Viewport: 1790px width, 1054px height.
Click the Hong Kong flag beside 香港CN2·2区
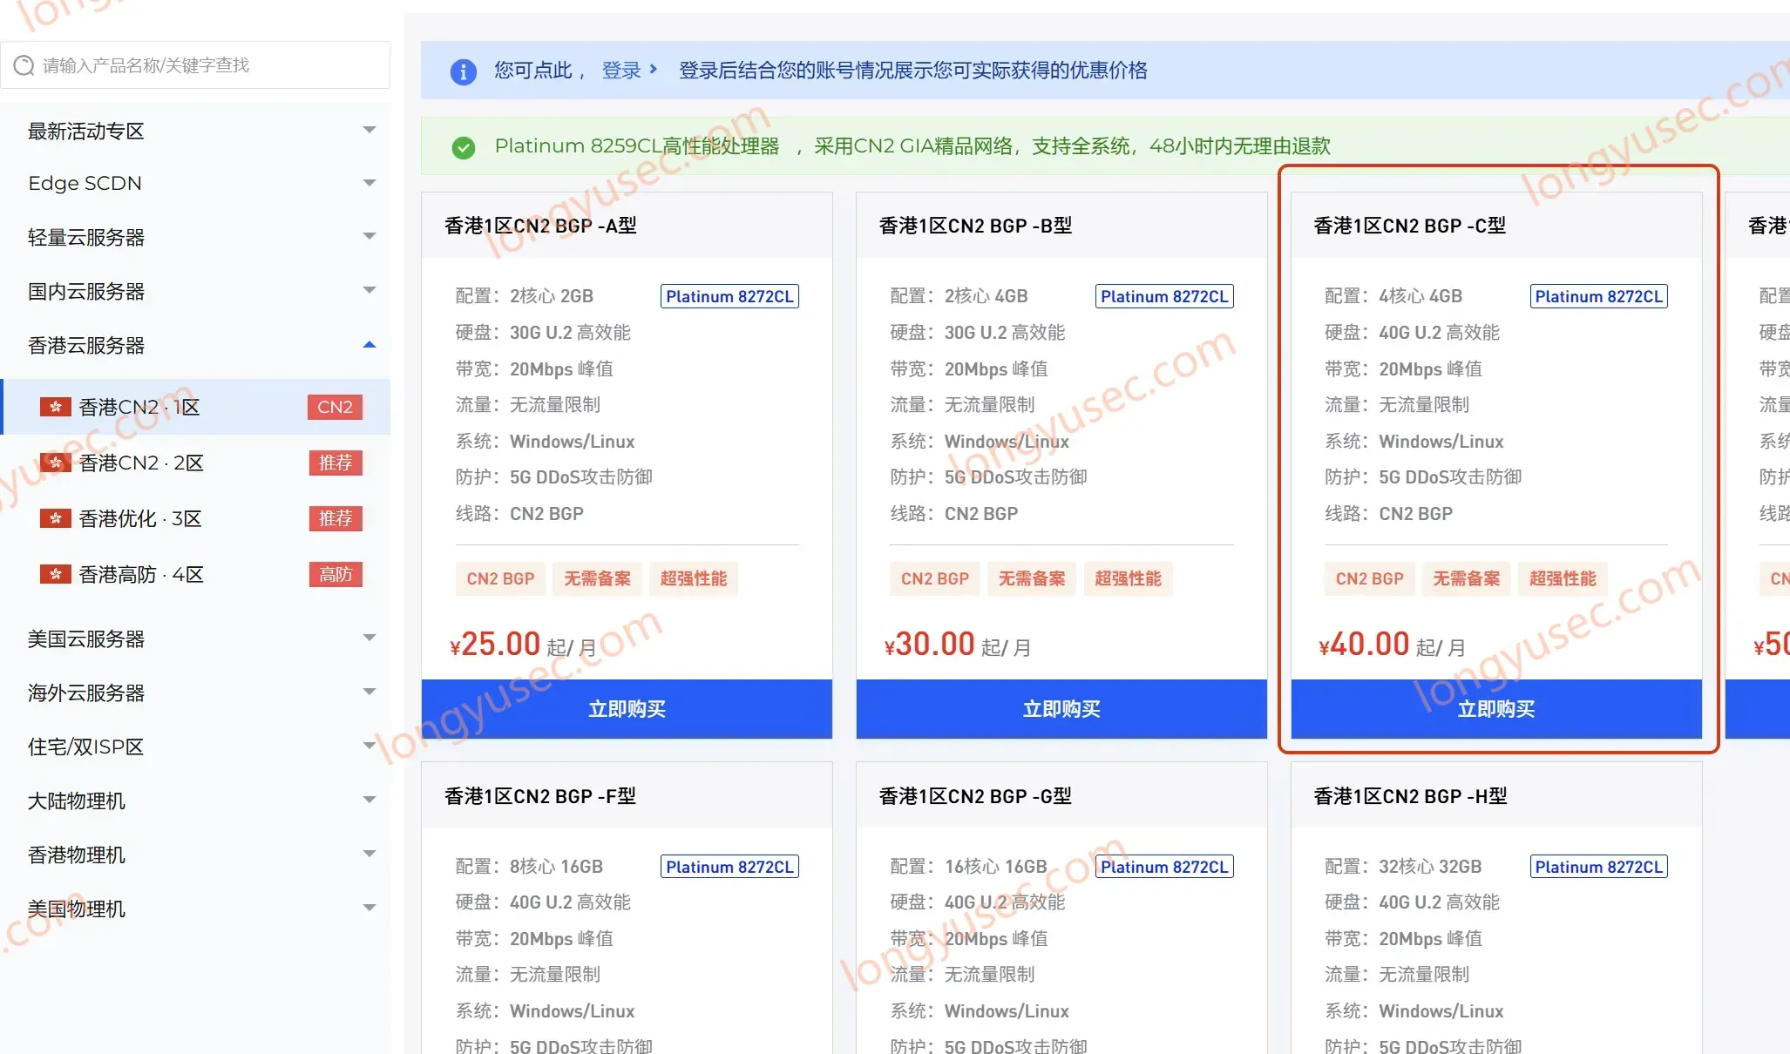[56, 463]
